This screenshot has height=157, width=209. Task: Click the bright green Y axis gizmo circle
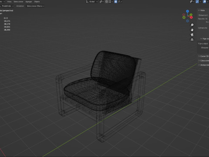[x=191, y=15]
